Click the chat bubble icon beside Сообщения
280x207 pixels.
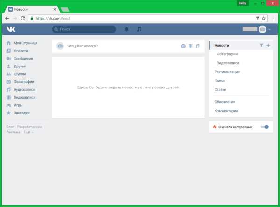[8, 59]
